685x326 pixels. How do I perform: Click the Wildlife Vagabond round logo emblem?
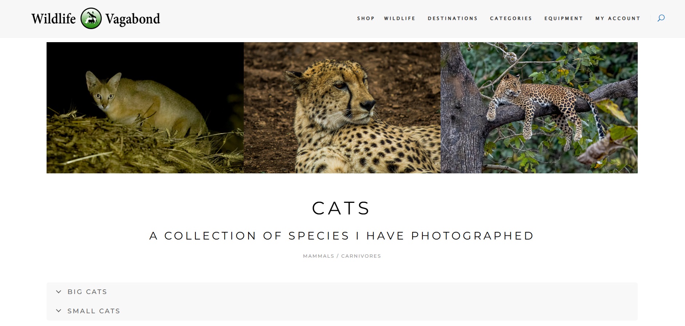[91, 18]
